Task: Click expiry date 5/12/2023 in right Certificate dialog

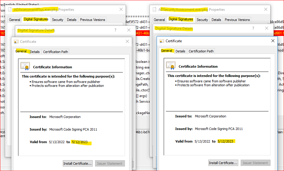Action: pyautogui.click(x=225, y=141)
